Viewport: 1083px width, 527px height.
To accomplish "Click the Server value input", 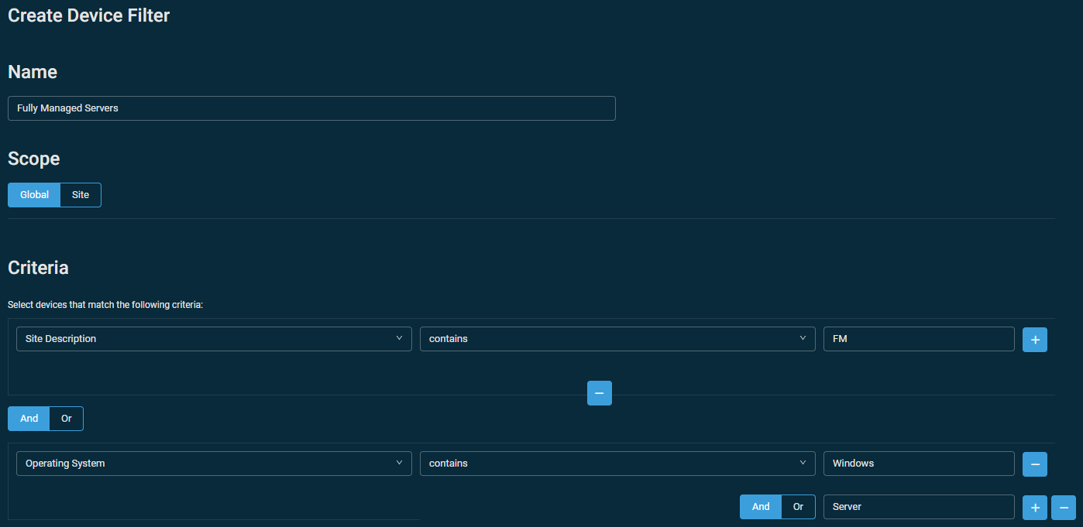I will [x=918, y=507].
